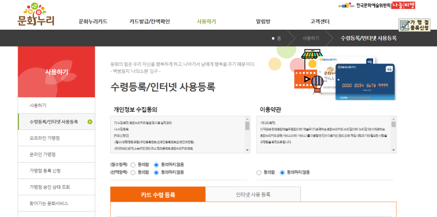Open 가맹점 등록 신청 in sidebar
This screenshot has width=437, height=217.
coord(56,171)
